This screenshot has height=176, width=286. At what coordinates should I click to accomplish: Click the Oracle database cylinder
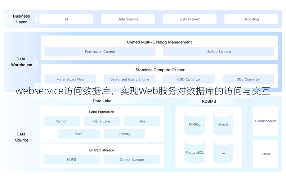coord(223,123)
